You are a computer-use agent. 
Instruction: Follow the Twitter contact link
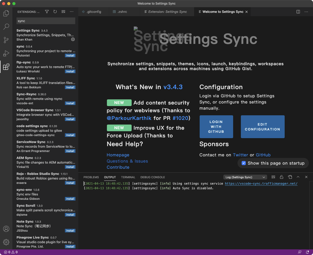coord(240,155)
